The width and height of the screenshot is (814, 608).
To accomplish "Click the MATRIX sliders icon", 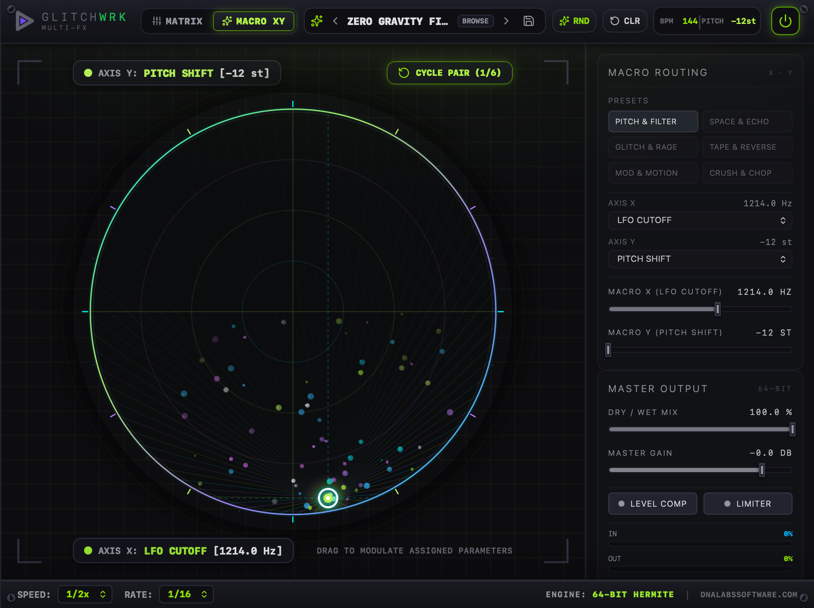I will point(157,21).
